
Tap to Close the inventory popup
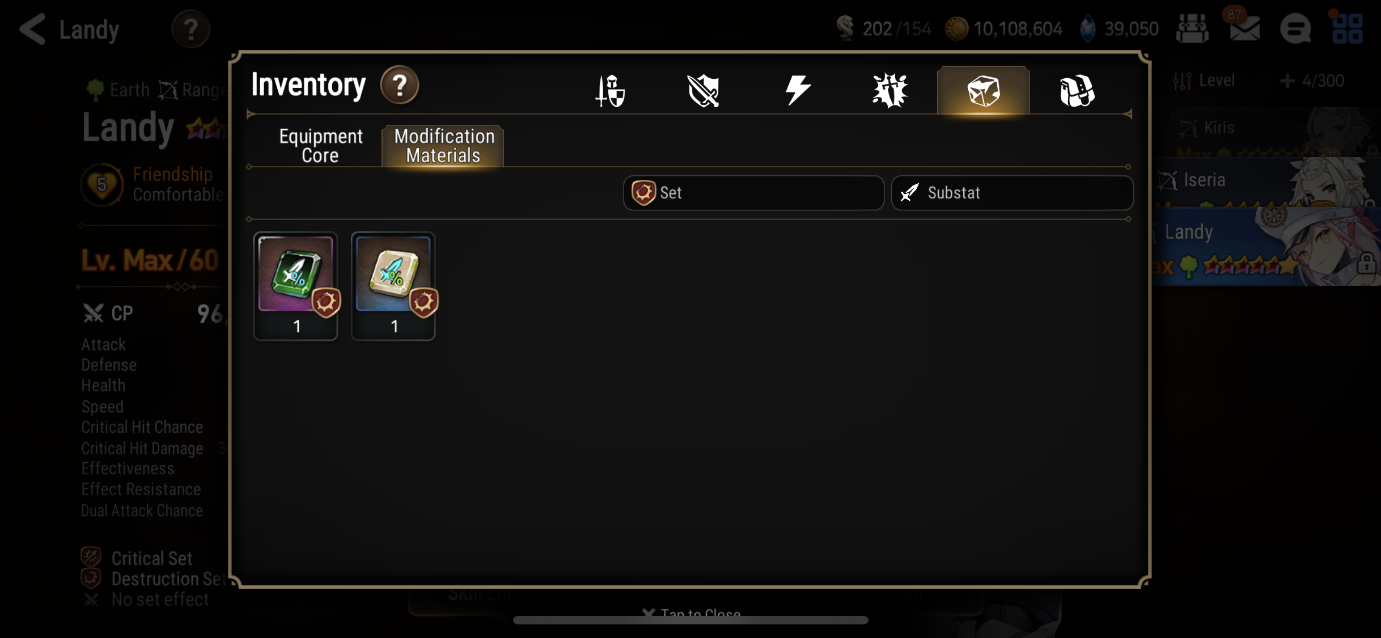[691, 613]
